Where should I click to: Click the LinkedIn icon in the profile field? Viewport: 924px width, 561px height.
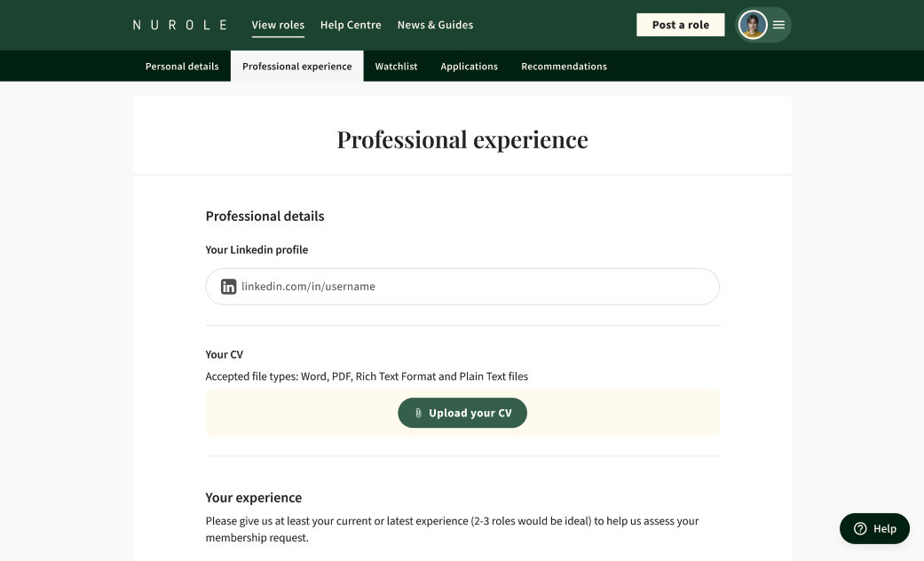[x=229, y=287]
